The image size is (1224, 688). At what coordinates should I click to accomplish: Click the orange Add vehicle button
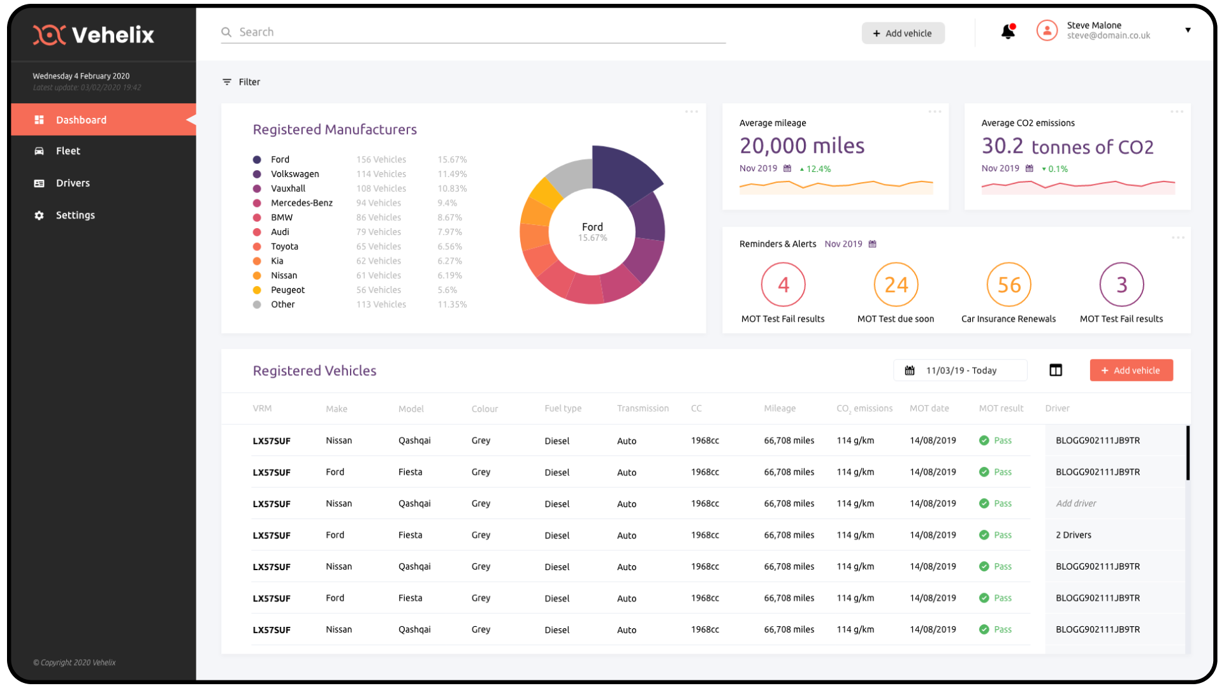coord(1131,370)
